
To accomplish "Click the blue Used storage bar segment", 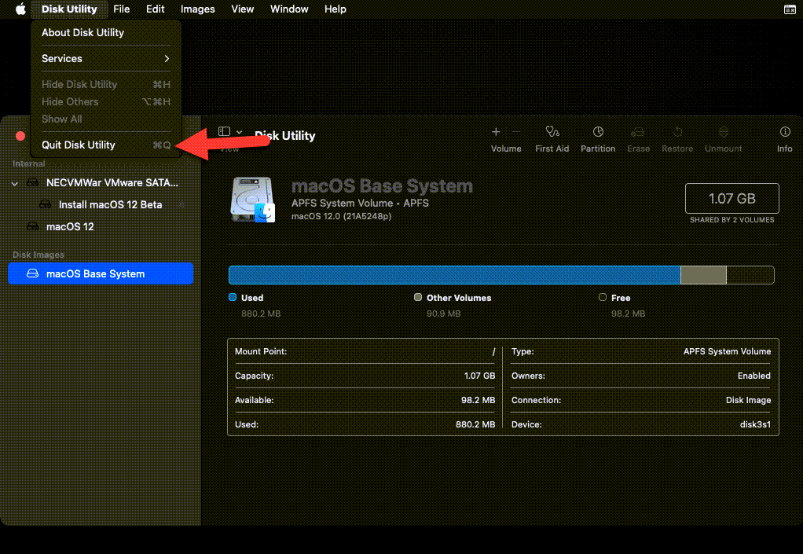I will coord(453,274).
